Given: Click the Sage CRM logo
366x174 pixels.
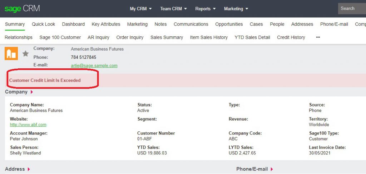Looking at the screenshot, I should (22, 9).
